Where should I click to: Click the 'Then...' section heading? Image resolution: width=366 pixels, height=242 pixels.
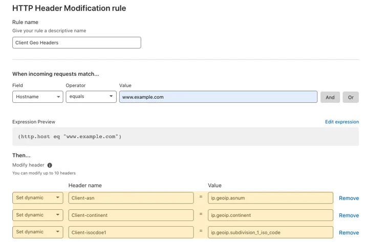21,156
